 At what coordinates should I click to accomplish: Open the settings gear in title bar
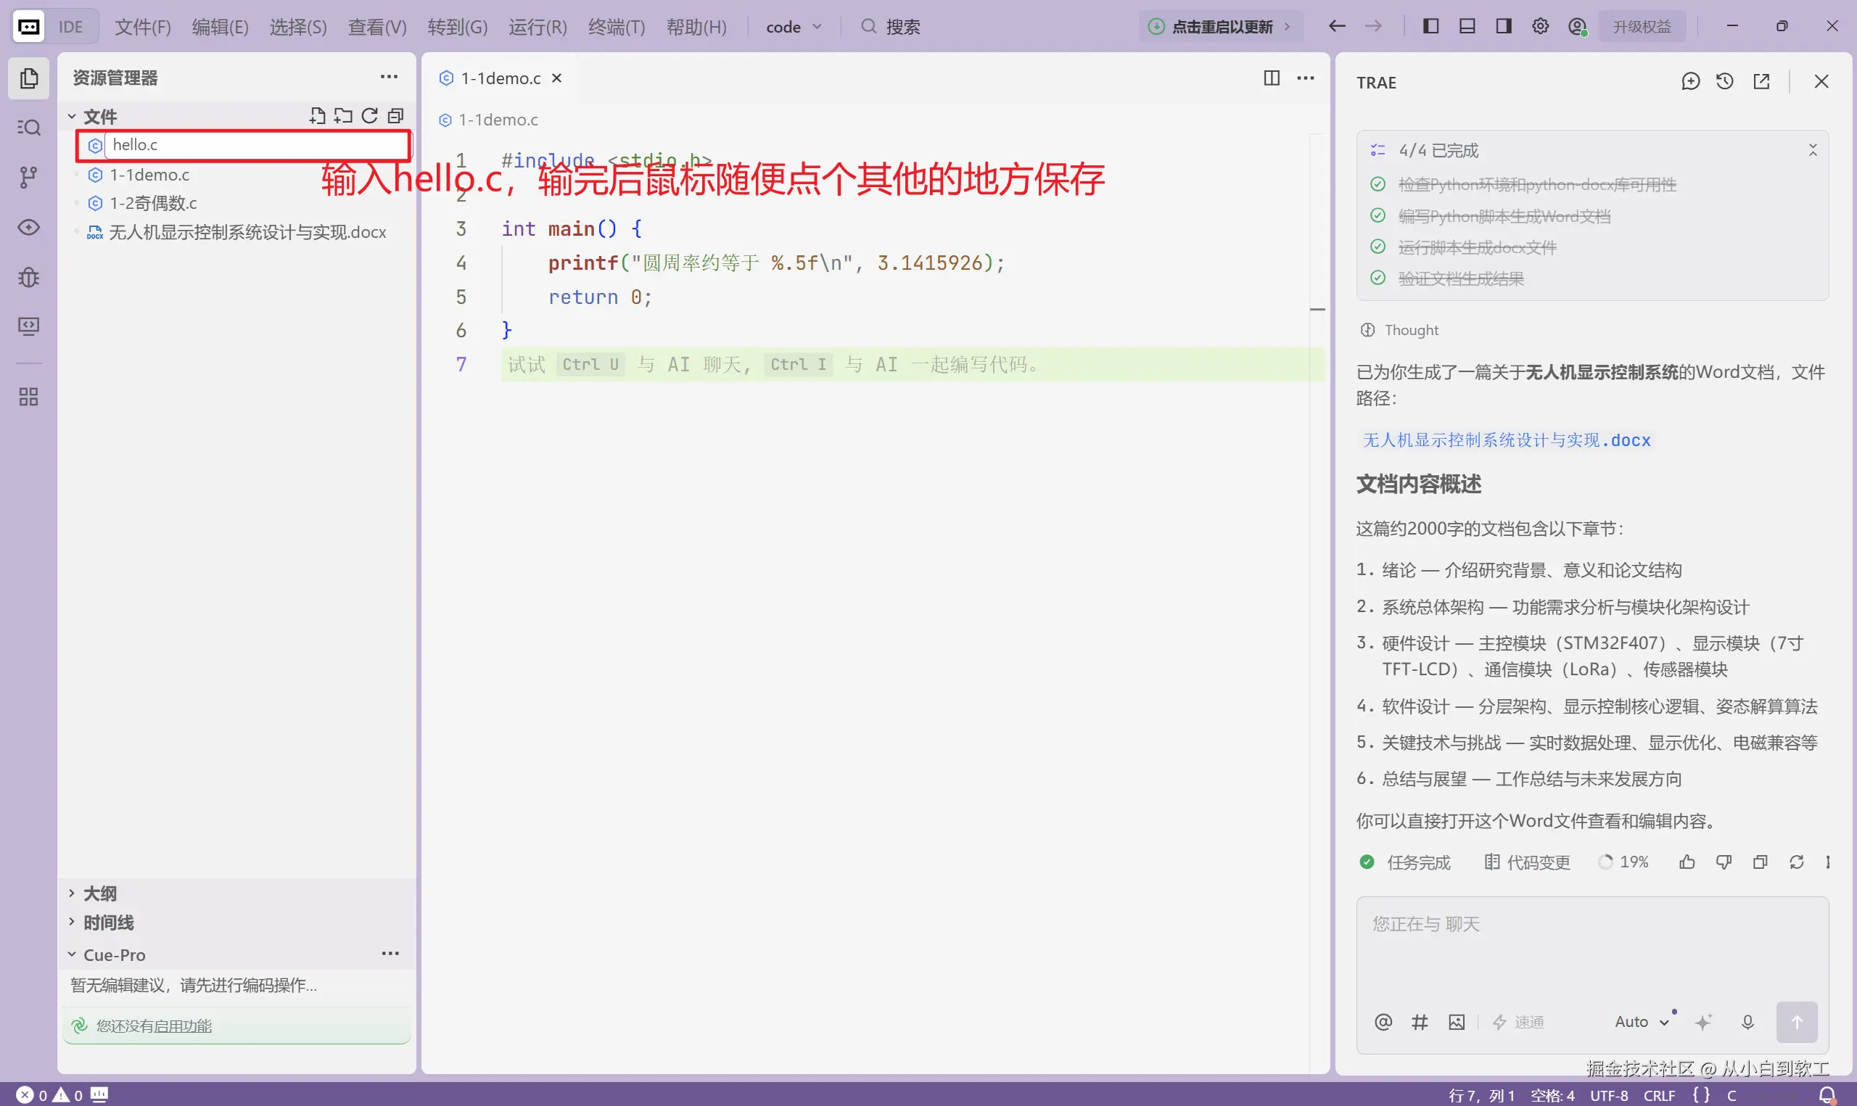pos(1540,26)
